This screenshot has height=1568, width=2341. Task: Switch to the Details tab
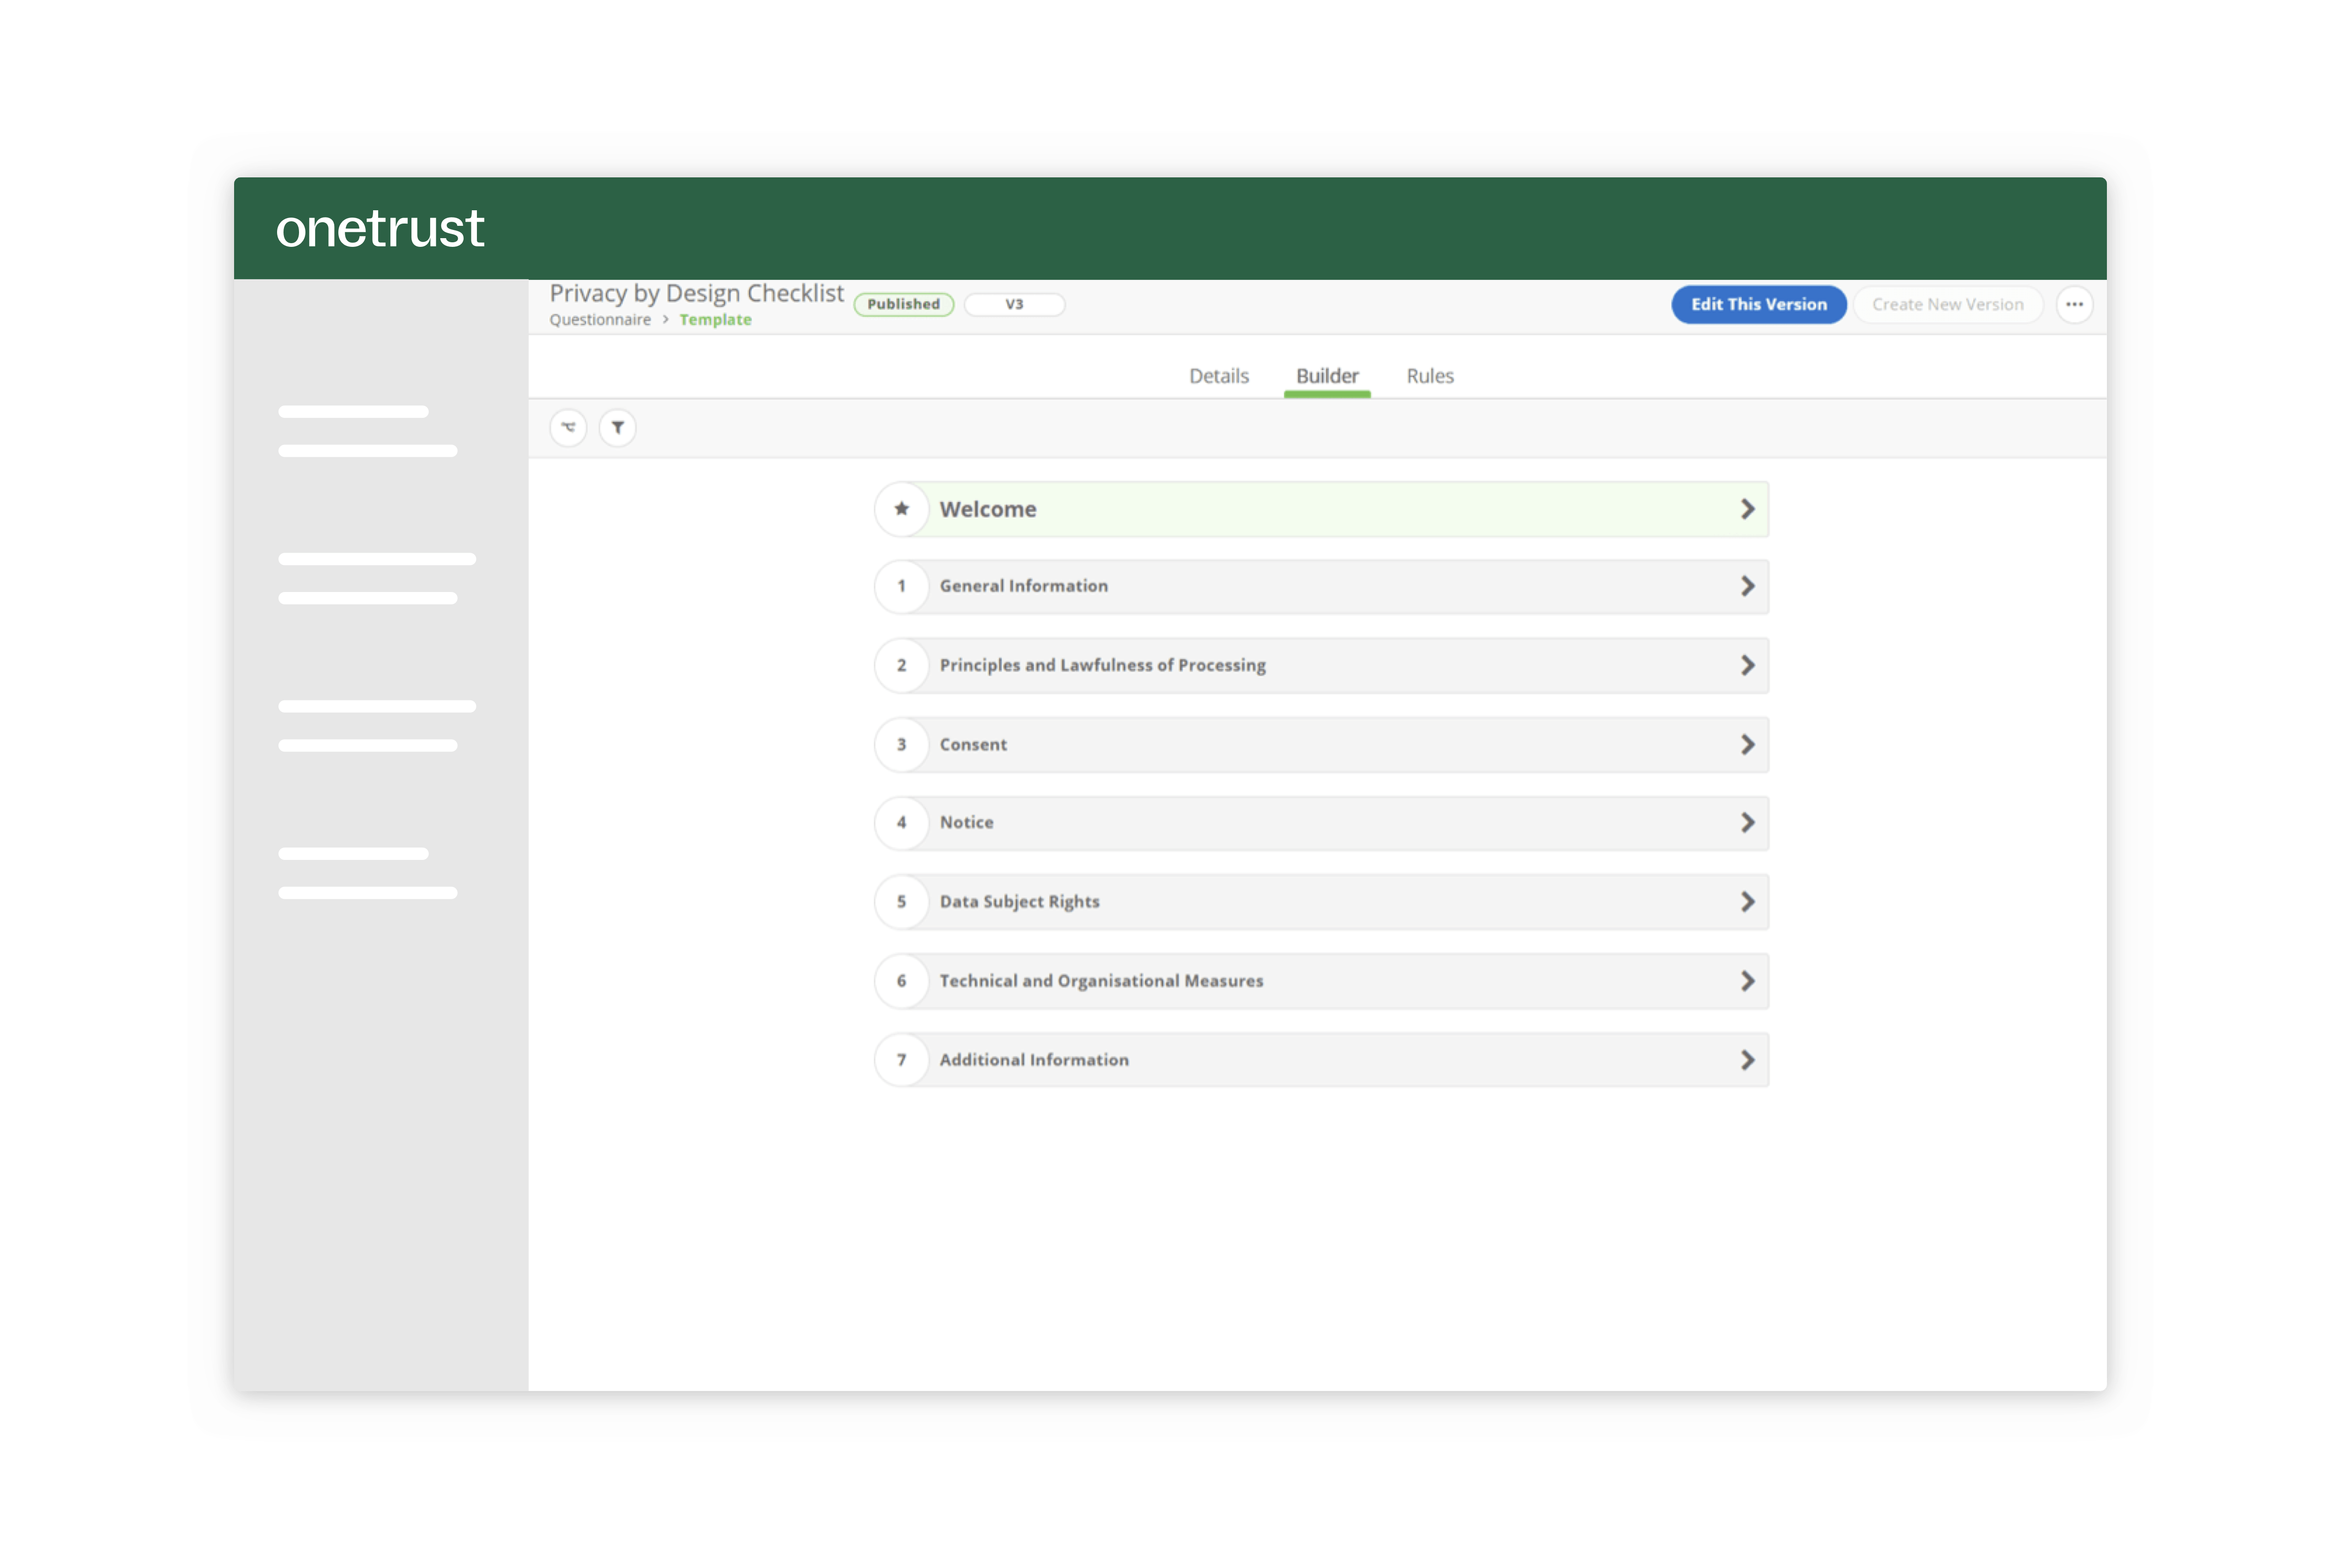pos(1219,376)
